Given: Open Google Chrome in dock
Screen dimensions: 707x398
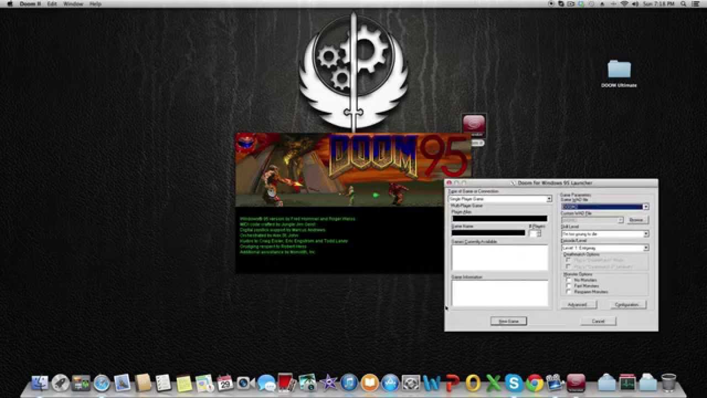Looking at the screenshot, I should (x=534, y=383).
